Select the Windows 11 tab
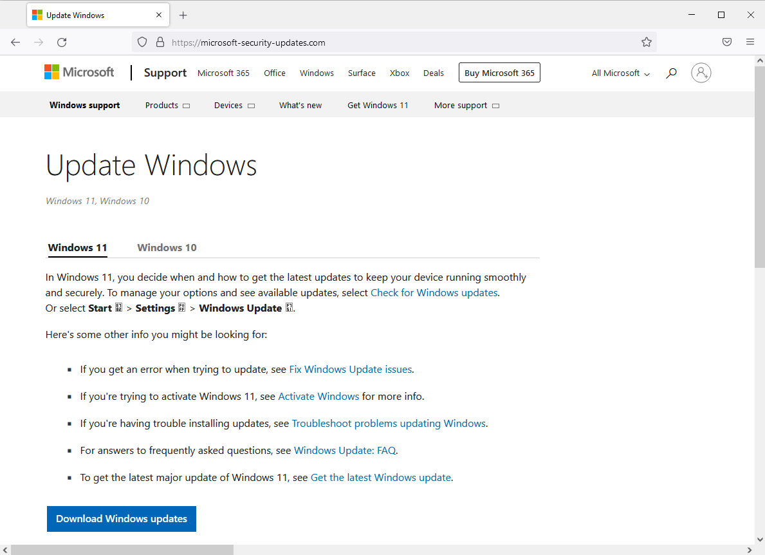This screenshot has width=765, height=555. (x=78, y=247)
